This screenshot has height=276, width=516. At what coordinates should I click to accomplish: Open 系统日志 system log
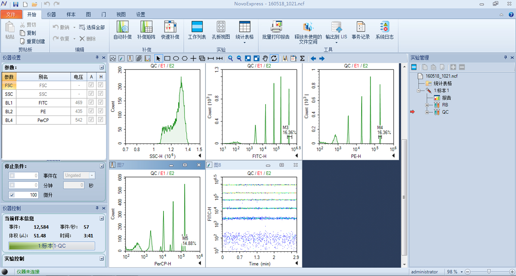[384, 30]
